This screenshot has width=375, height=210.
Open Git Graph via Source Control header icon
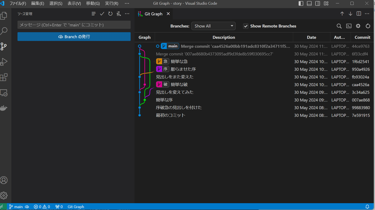(119, 14)
